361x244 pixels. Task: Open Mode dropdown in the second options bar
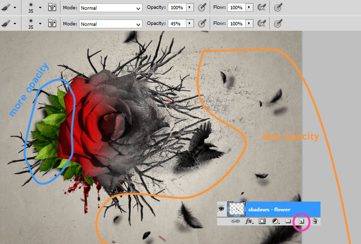(x=111, y=24)
